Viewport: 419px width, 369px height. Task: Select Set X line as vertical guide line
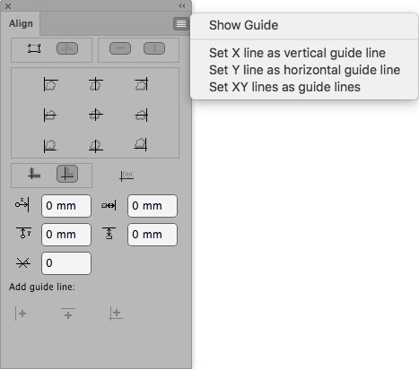(297, 53)
